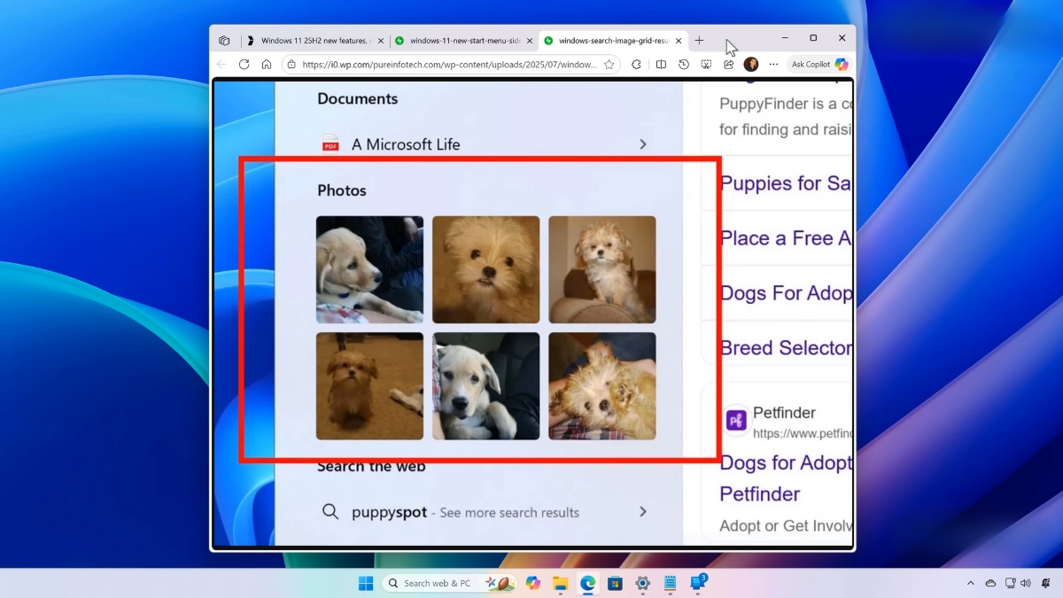Open the notifications bell icon
This screenshot has width=1063, height=598.
click(1045, 583)
